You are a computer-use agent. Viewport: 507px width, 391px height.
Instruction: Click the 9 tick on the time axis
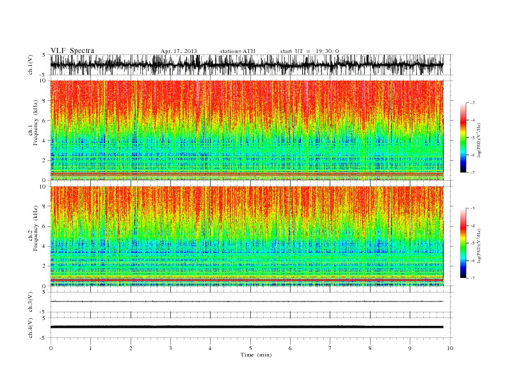pyautogui.click(x=410, y=348)
